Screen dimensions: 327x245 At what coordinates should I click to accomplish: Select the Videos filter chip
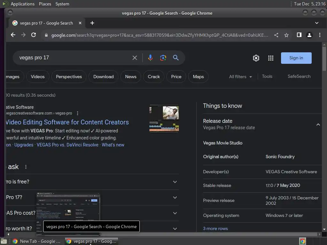[x=38, y=77]
